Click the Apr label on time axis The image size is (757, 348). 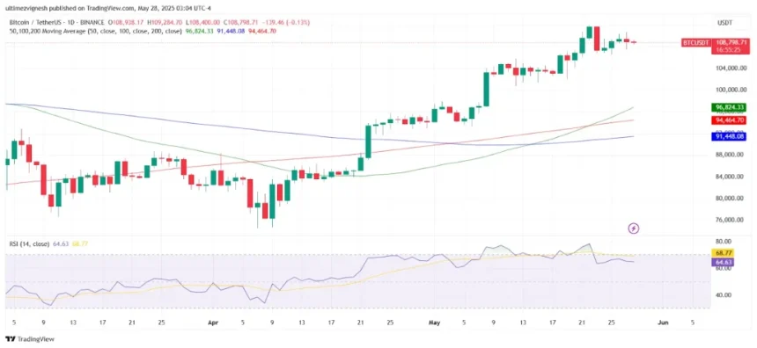[x=211, y=323]
